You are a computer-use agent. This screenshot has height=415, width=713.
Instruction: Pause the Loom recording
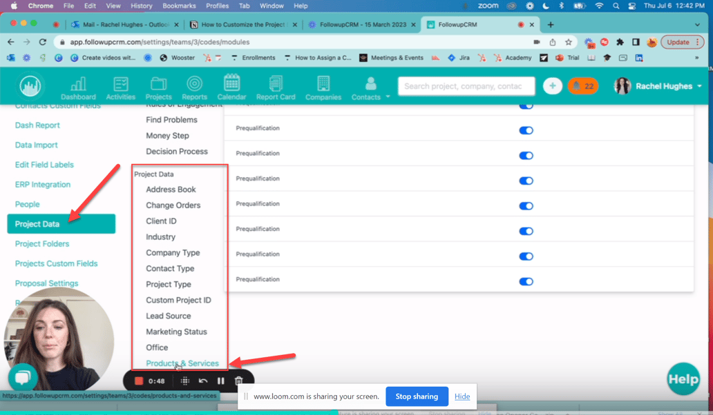(x=220, y=380)
